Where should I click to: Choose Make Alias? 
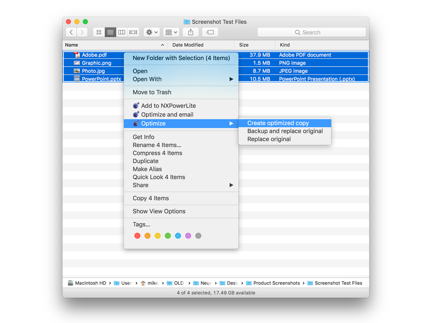[181, 169]
